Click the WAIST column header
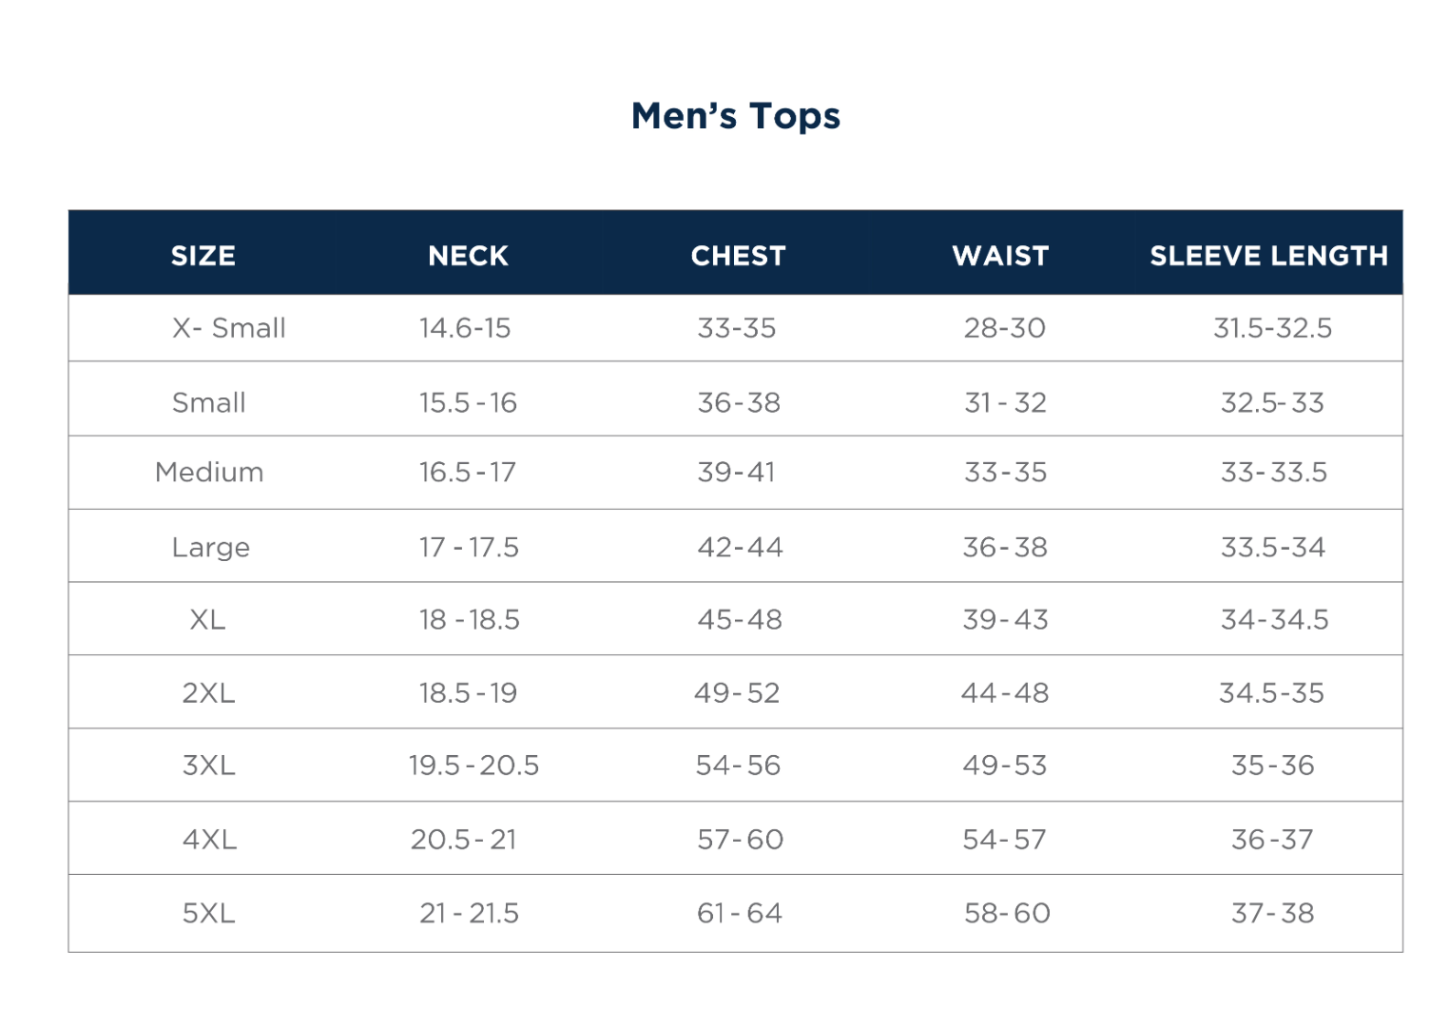Screen dimensions: 1449x1027 [x=1000, y=256]
